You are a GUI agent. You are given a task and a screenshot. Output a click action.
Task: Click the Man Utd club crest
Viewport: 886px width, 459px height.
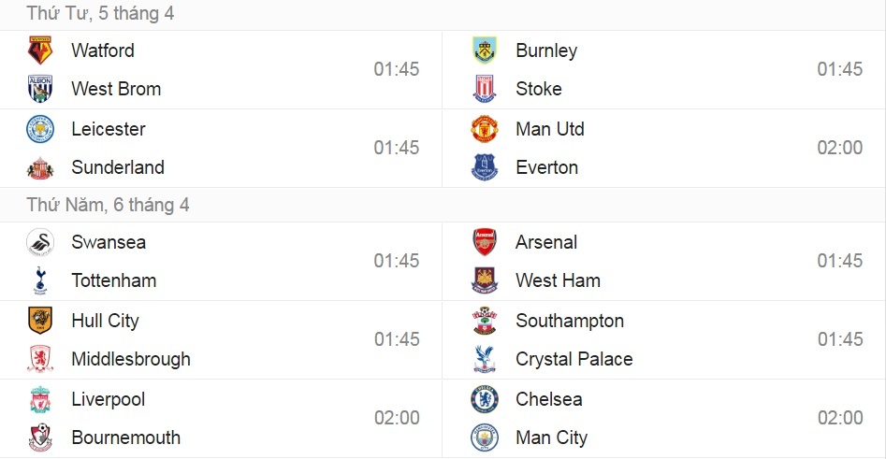tap(485, 129)
